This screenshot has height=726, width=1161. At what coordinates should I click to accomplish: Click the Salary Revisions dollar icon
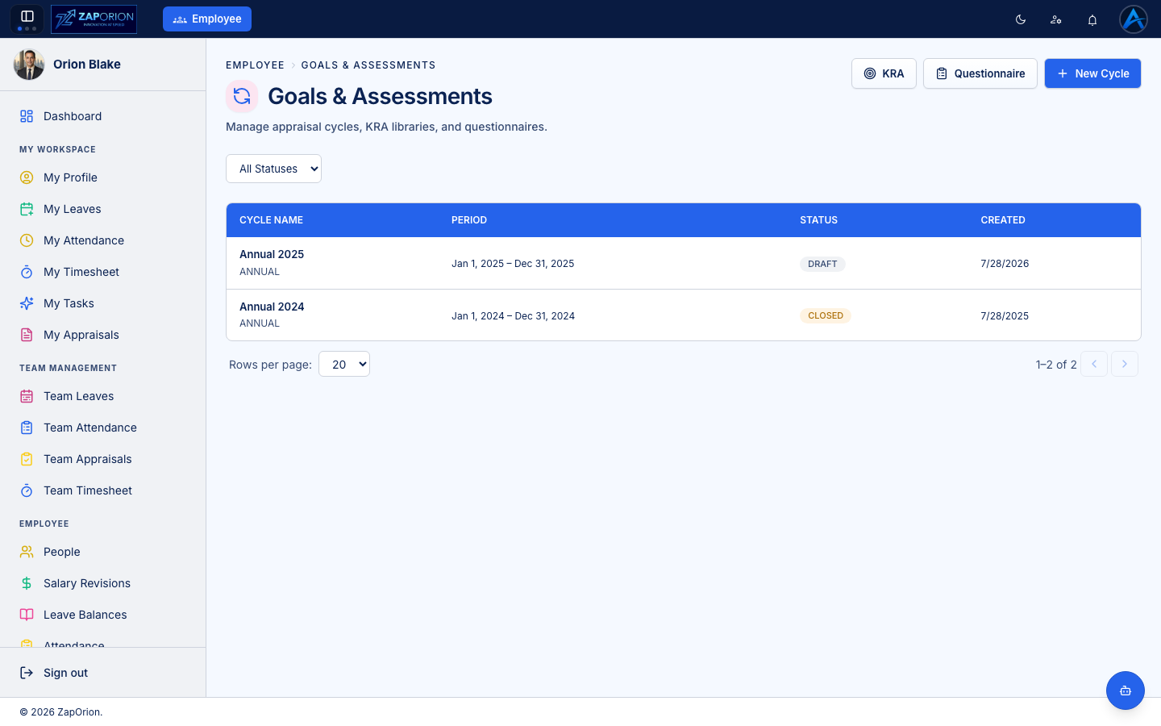(x=27, y=583)
